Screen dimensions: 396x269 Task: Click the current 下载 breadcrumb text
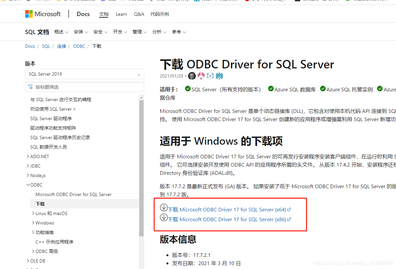pyautogui.click(x=97, y=46)
